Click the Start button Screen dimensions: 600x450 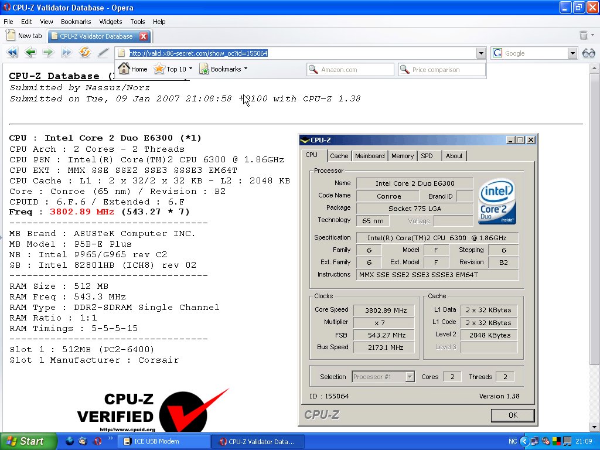[x=28, y=441]
